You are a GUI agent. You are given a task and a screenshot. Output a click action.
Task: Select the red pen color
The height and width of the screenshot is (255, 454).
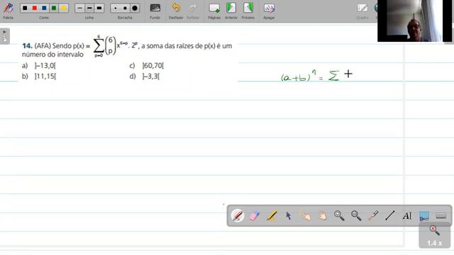tap(35, 8)
